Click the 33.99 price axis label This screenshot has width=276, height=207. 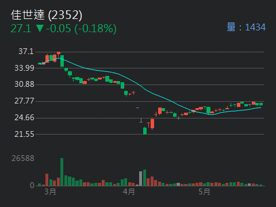point(24,68)
